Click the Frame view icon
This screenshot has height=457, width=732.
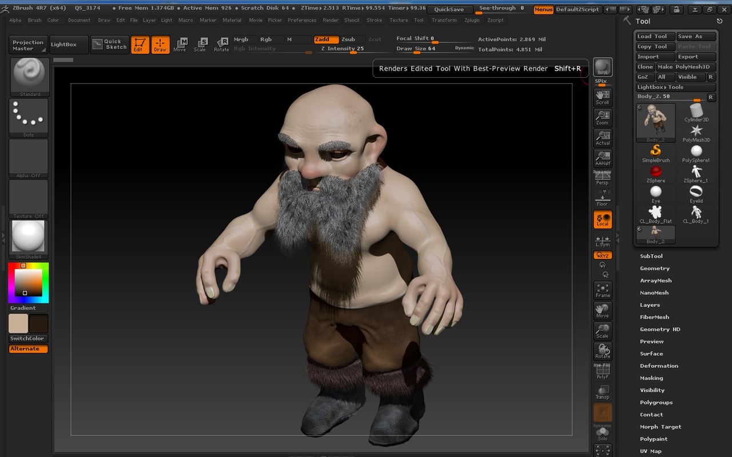pos(602,290)
